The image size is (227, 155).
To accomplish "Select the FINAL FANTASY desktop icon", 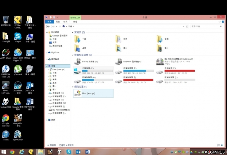I will [6, 88].
